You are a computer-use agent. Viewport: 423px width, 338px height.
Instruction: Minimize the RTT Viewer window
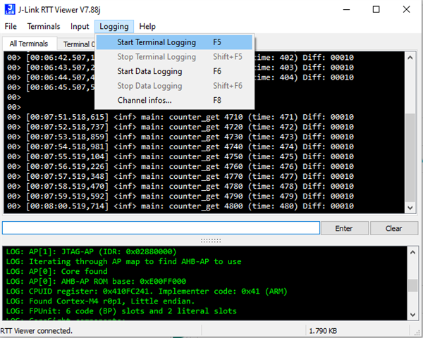pos(343,9)
